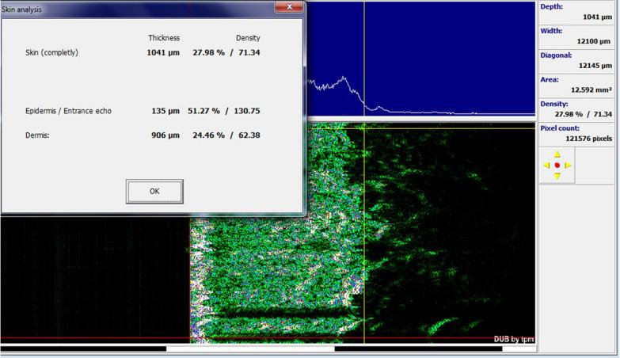Click the white segment of the bottom scale bar
This screenshot has height=358, width=620.
point(249,348)
